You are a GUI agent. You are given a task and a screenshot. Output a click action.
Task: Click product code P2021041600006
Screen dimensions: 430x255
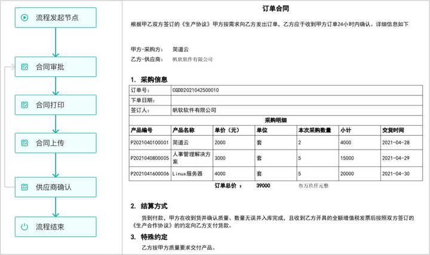[149, 174]
